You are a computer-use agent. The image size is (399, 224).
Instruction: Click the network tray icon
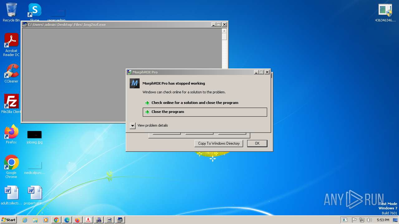[x=362, y=220]
